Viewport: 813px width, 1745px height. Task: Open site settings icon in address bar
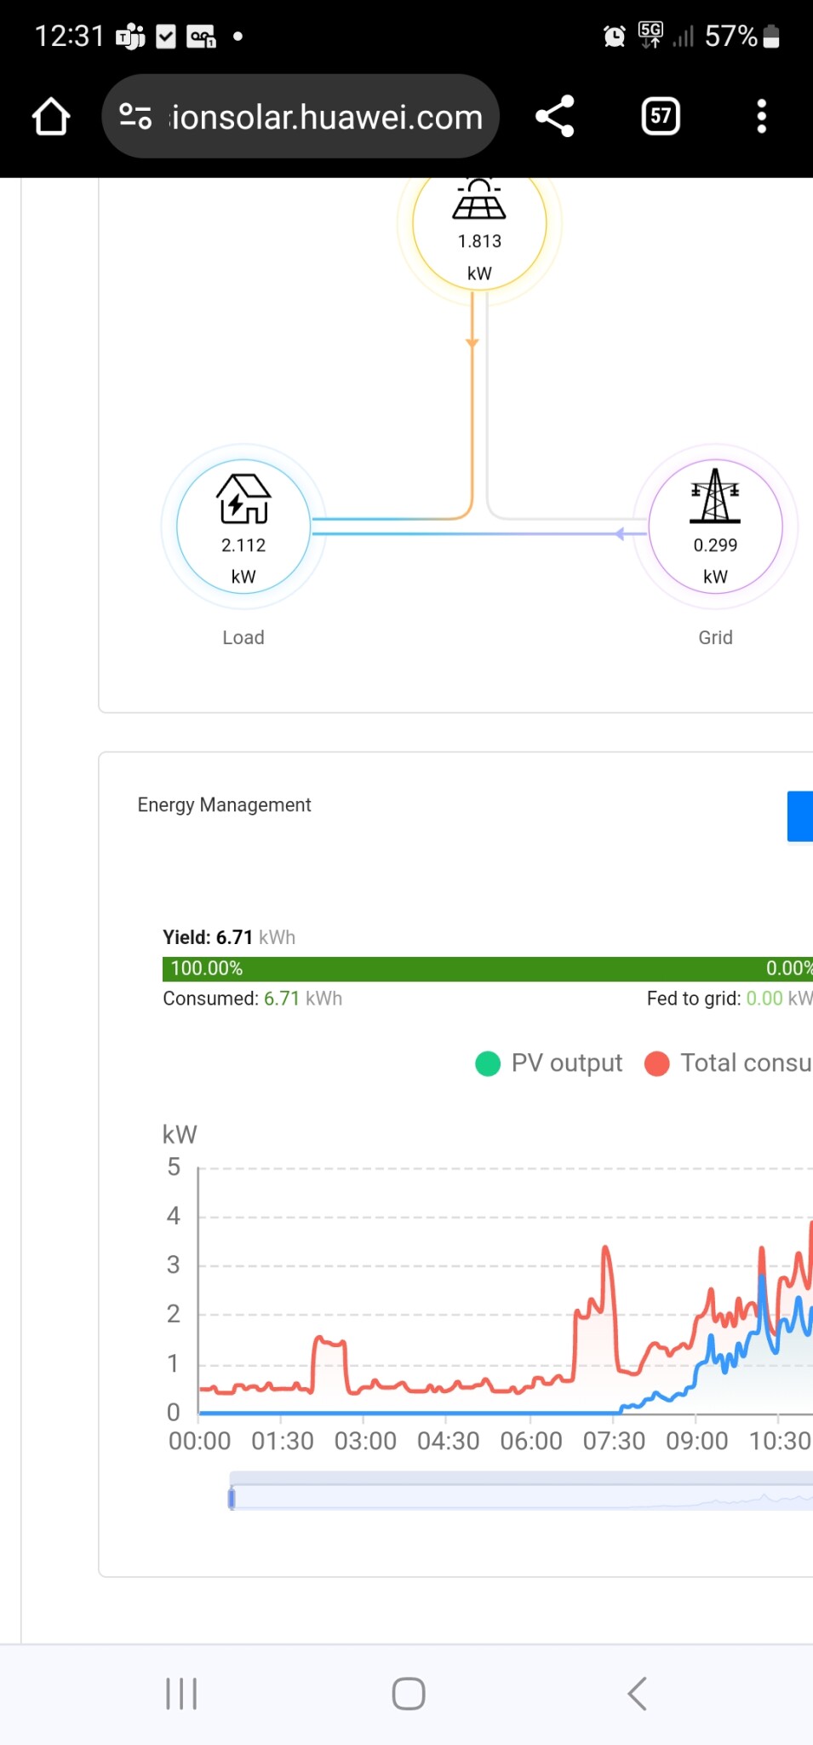(x=135, y=117)
